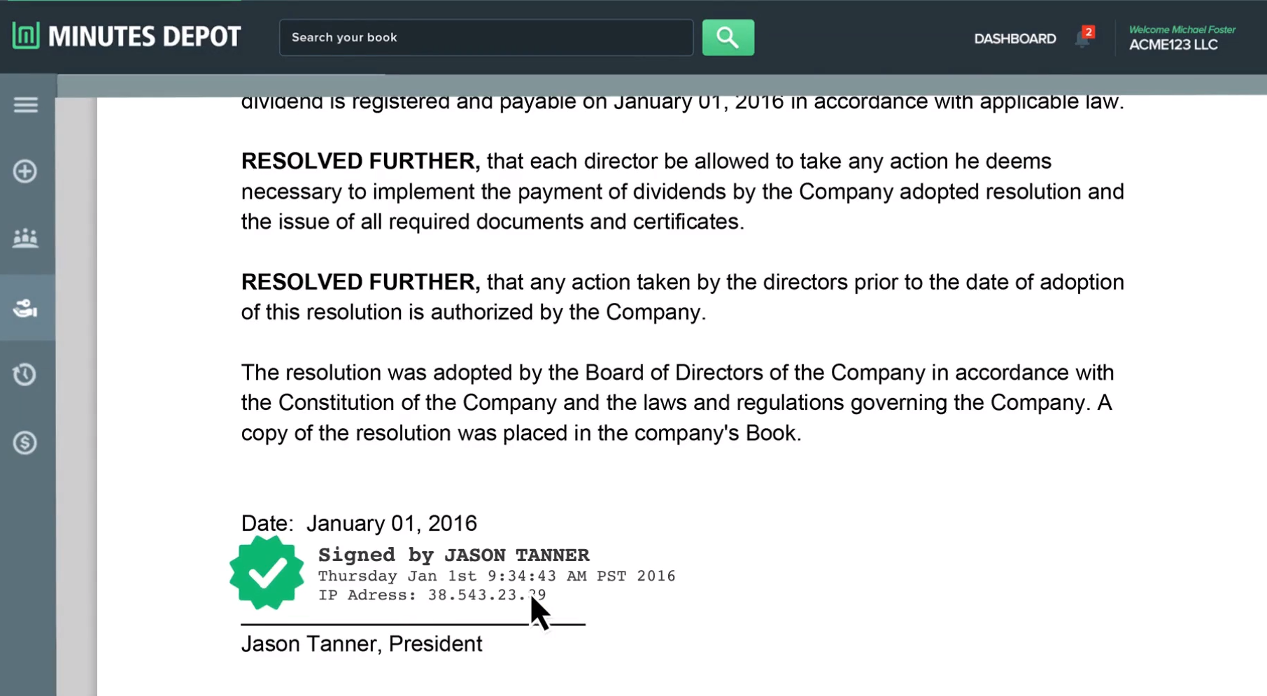Click the red notification count badge

1088,32
